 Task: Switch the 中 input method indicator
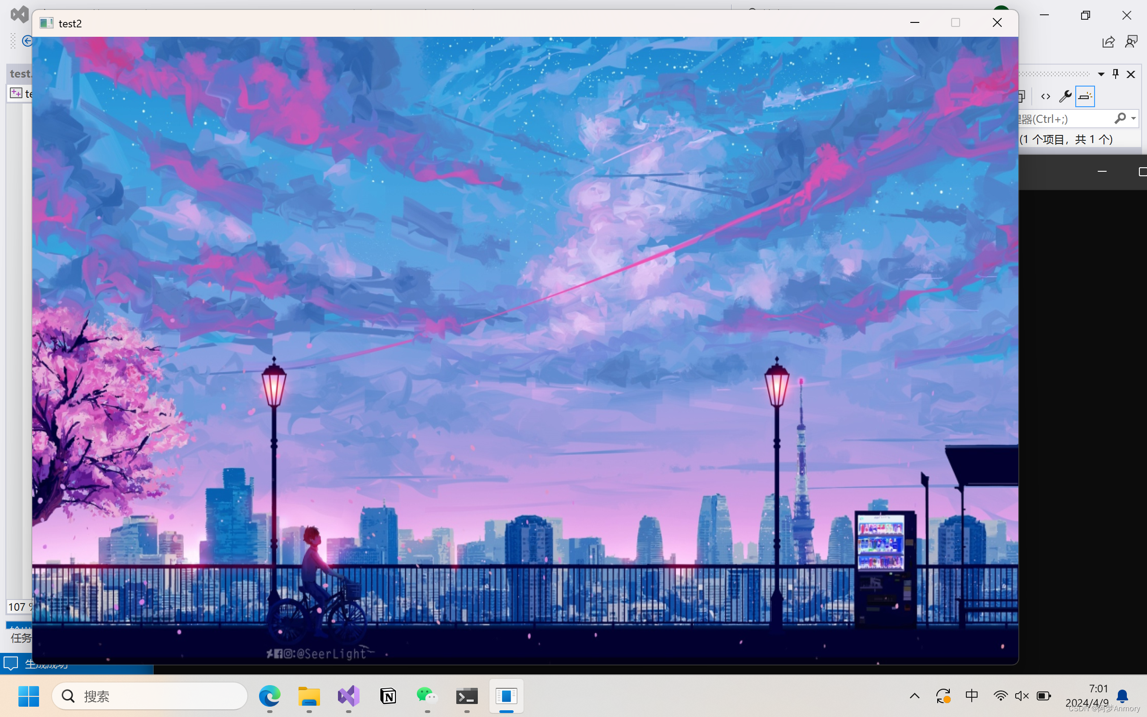click(972, 695)
